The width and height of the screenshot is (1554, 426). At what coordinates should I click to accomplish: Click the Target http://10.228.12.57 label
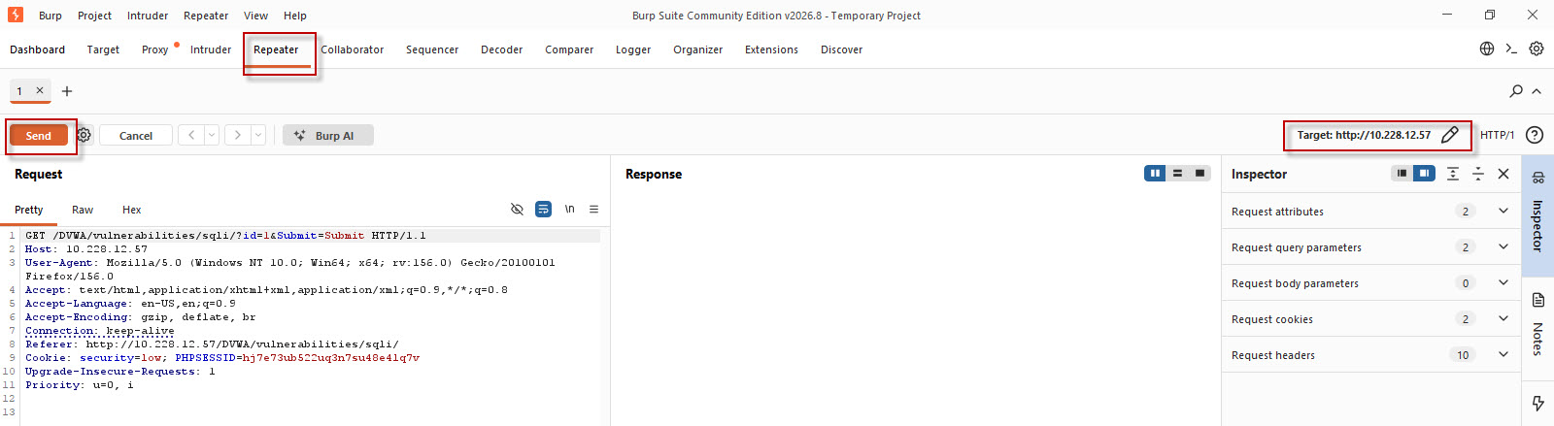[1364, 135]
